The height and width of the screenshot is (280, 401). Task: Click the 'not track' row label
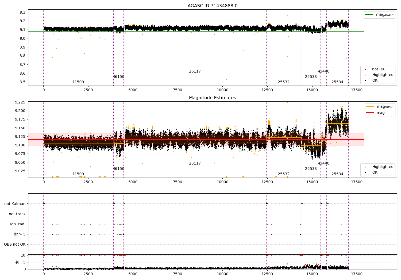click(17, 214)
